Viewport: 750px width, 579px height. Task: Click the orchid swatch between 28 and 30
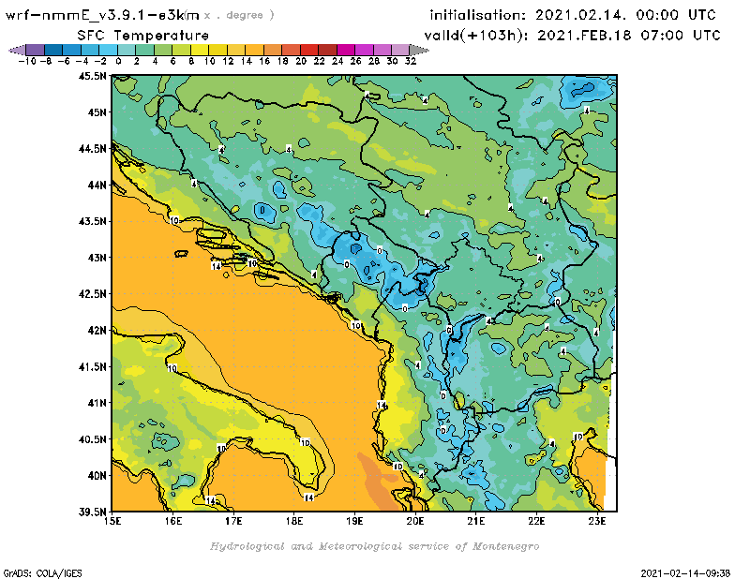[x=382, y=50]
